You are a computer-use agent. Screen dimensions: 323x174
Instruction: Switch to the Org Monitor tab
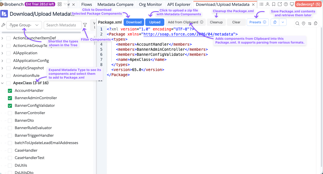(150, 4)
